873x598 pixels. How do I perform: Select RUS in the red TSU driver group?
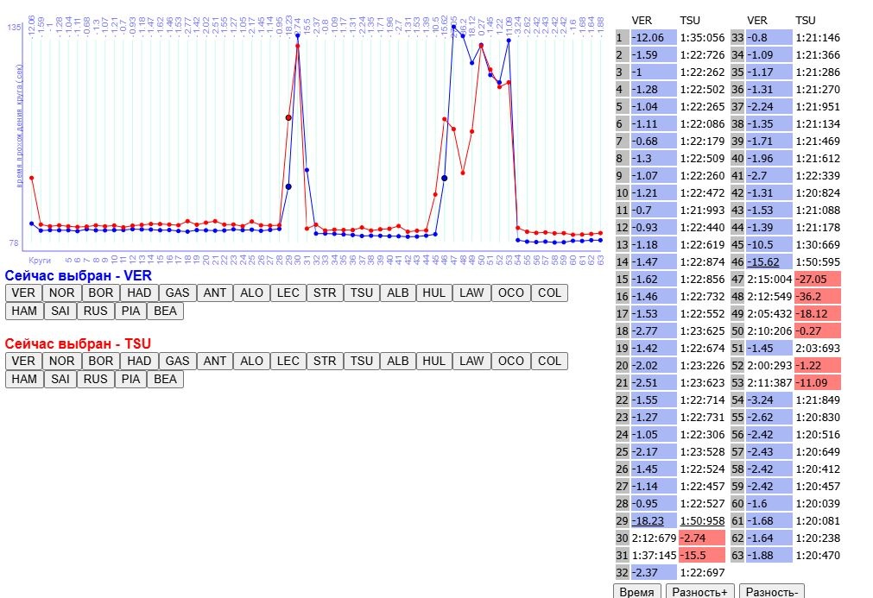(x=96, y=379)
